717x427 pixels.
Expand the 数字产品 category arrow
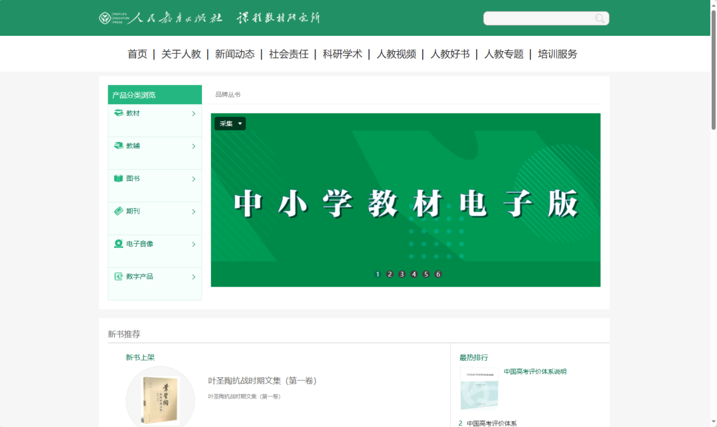pyautogui.click(x=194, y=276)
